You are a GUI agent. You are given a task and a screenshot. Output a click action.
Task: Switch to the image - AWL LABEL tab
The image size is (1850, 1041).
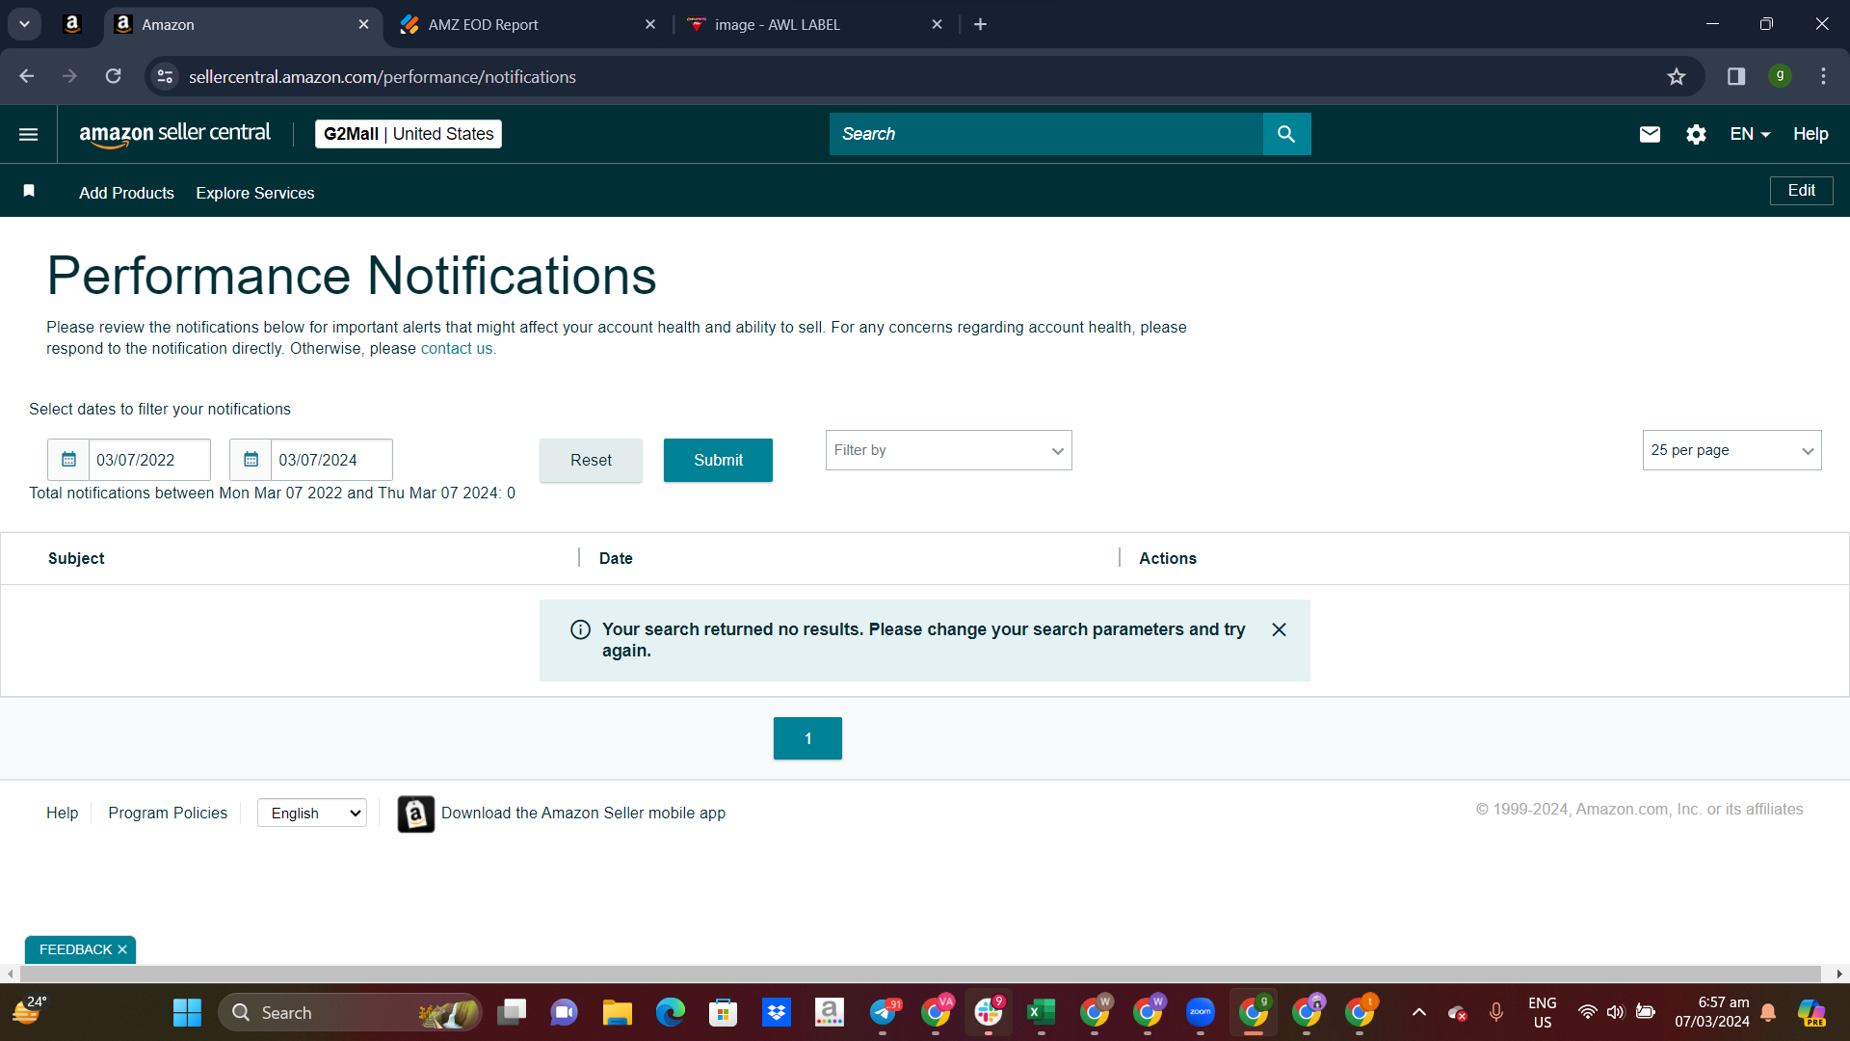814,24
